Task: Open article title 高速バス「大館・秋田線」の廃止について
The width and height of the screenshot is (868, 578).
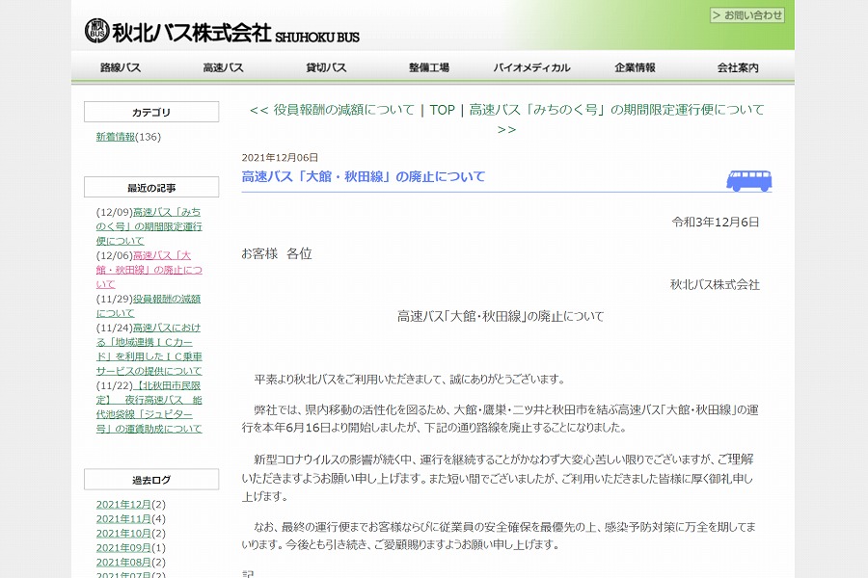Action: tap(364, 176)
